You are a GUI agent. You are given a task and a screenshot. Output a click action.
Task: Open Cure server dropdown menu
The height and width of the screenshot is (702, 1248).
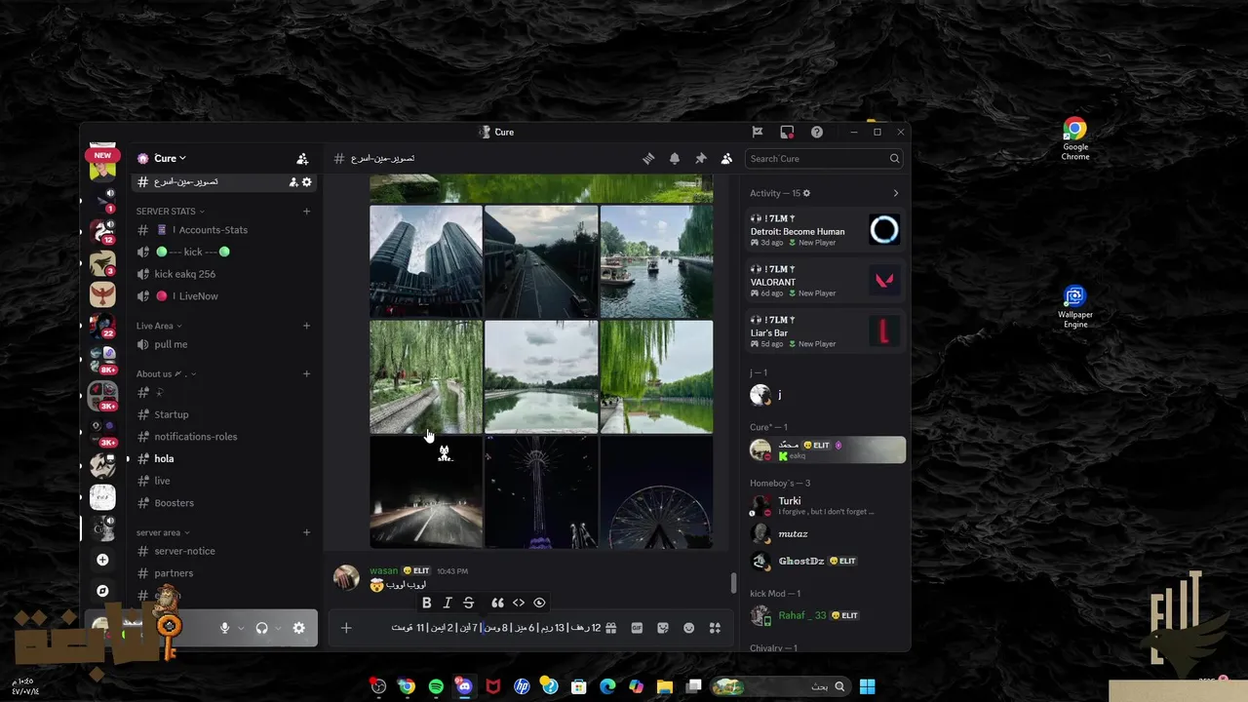[x=171, y=158]
